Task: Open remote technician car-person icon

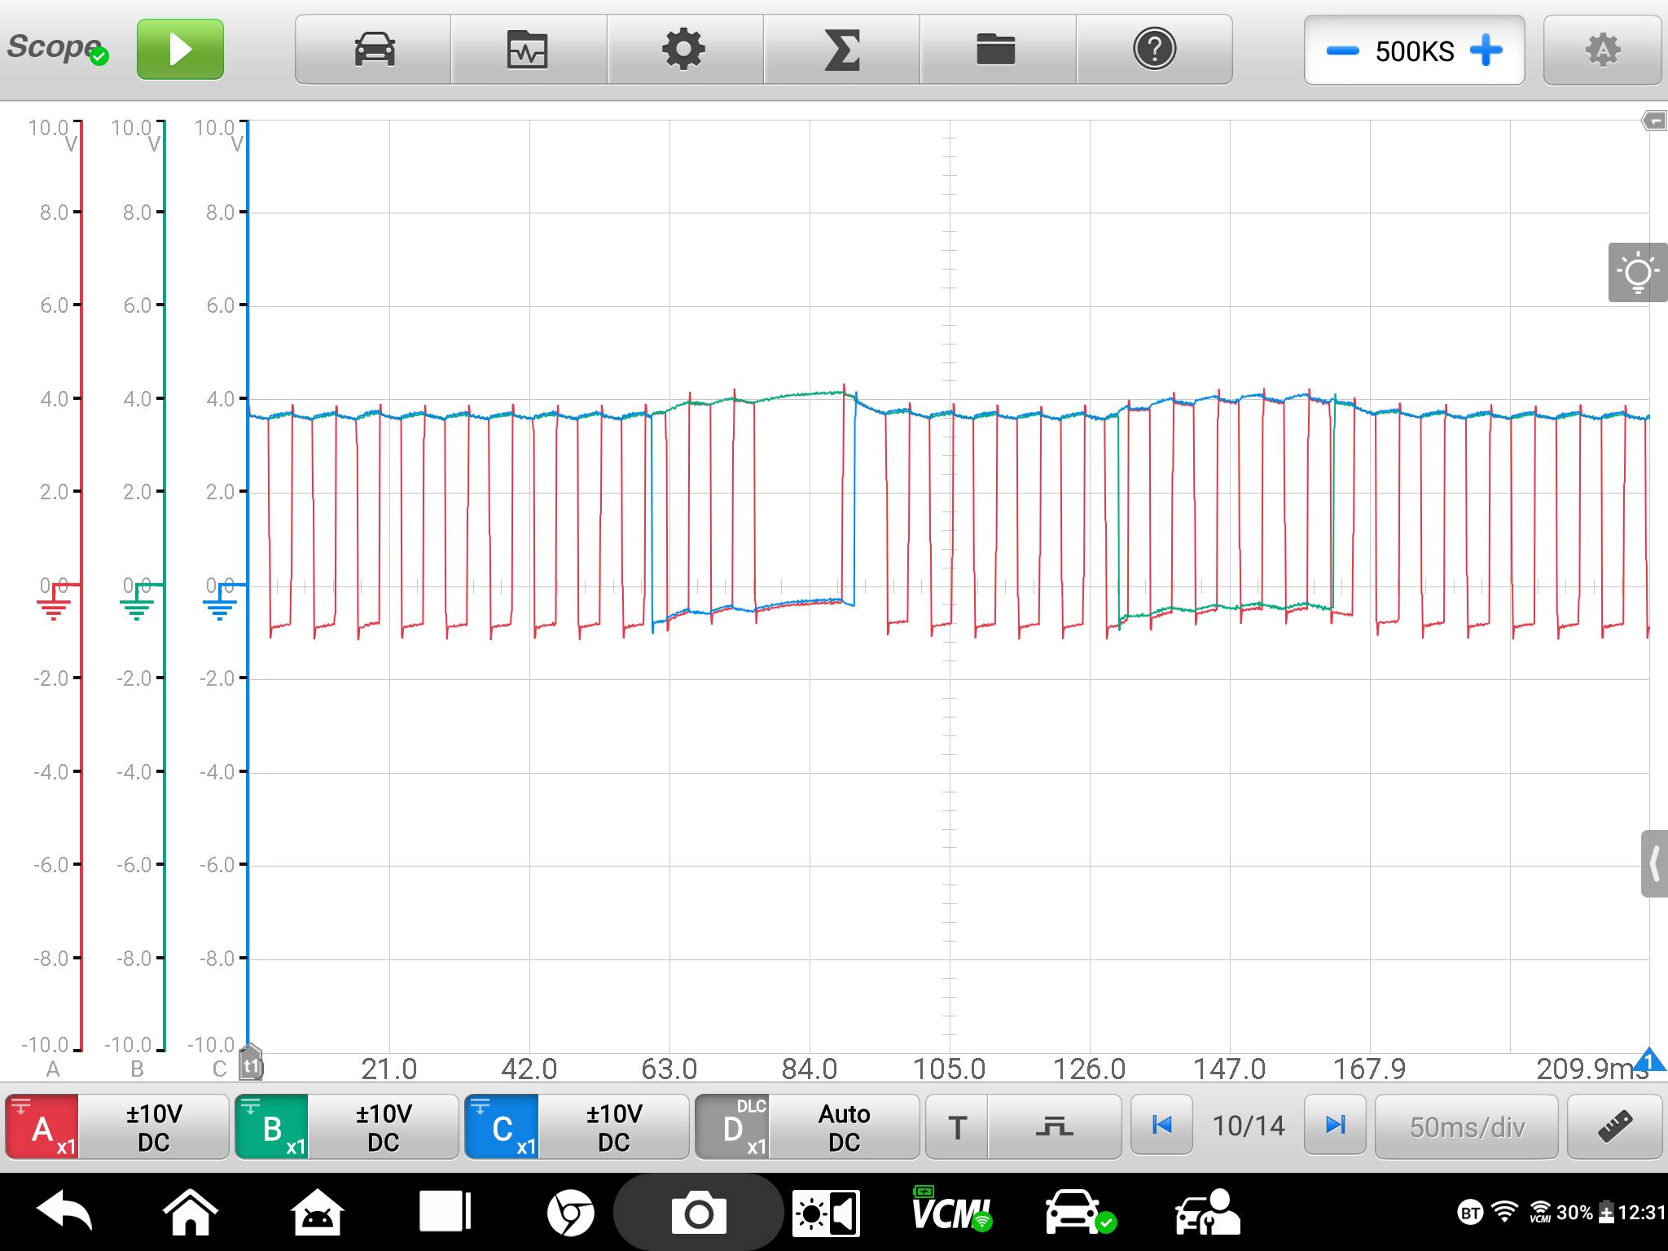Action: [1207, 1212]
